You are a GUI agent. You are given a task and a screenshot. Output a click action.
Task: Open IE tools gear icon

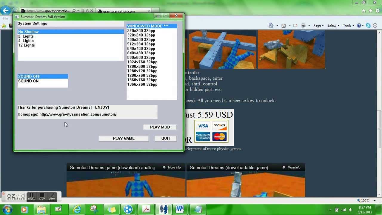click(x=377, y=11)
